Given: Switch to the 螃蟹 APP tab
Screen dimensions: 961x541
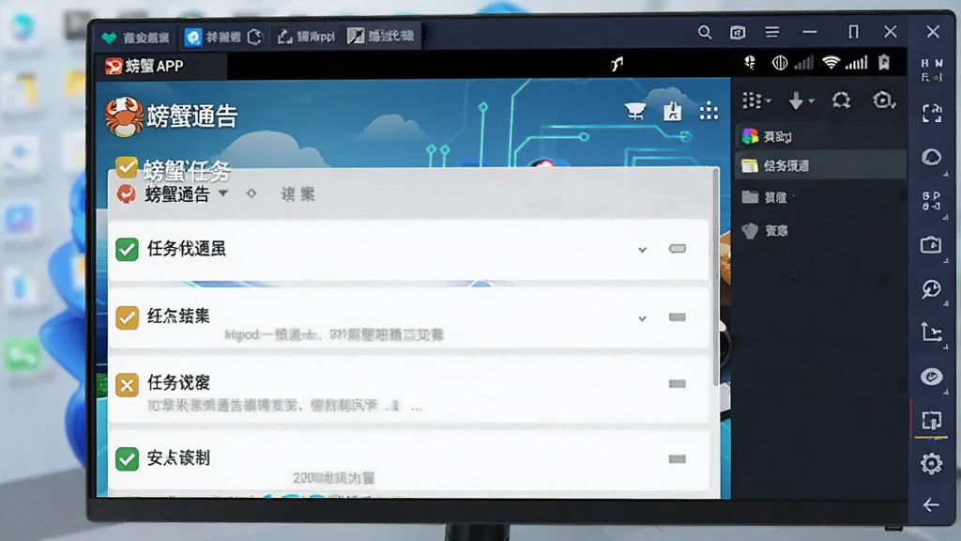Looking at the screenshot, I should (x=161, y=67).
